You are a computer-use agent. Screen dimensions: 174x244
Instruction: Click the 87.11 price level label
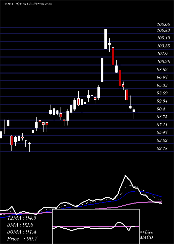(x=163, y=125)
